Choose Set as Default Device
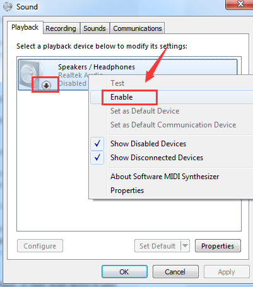253x287 pixels. (x=145, y=111)
